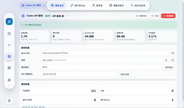Reveal the hidden key with eye icon
The image size is (184, 108).
[166, 60]
